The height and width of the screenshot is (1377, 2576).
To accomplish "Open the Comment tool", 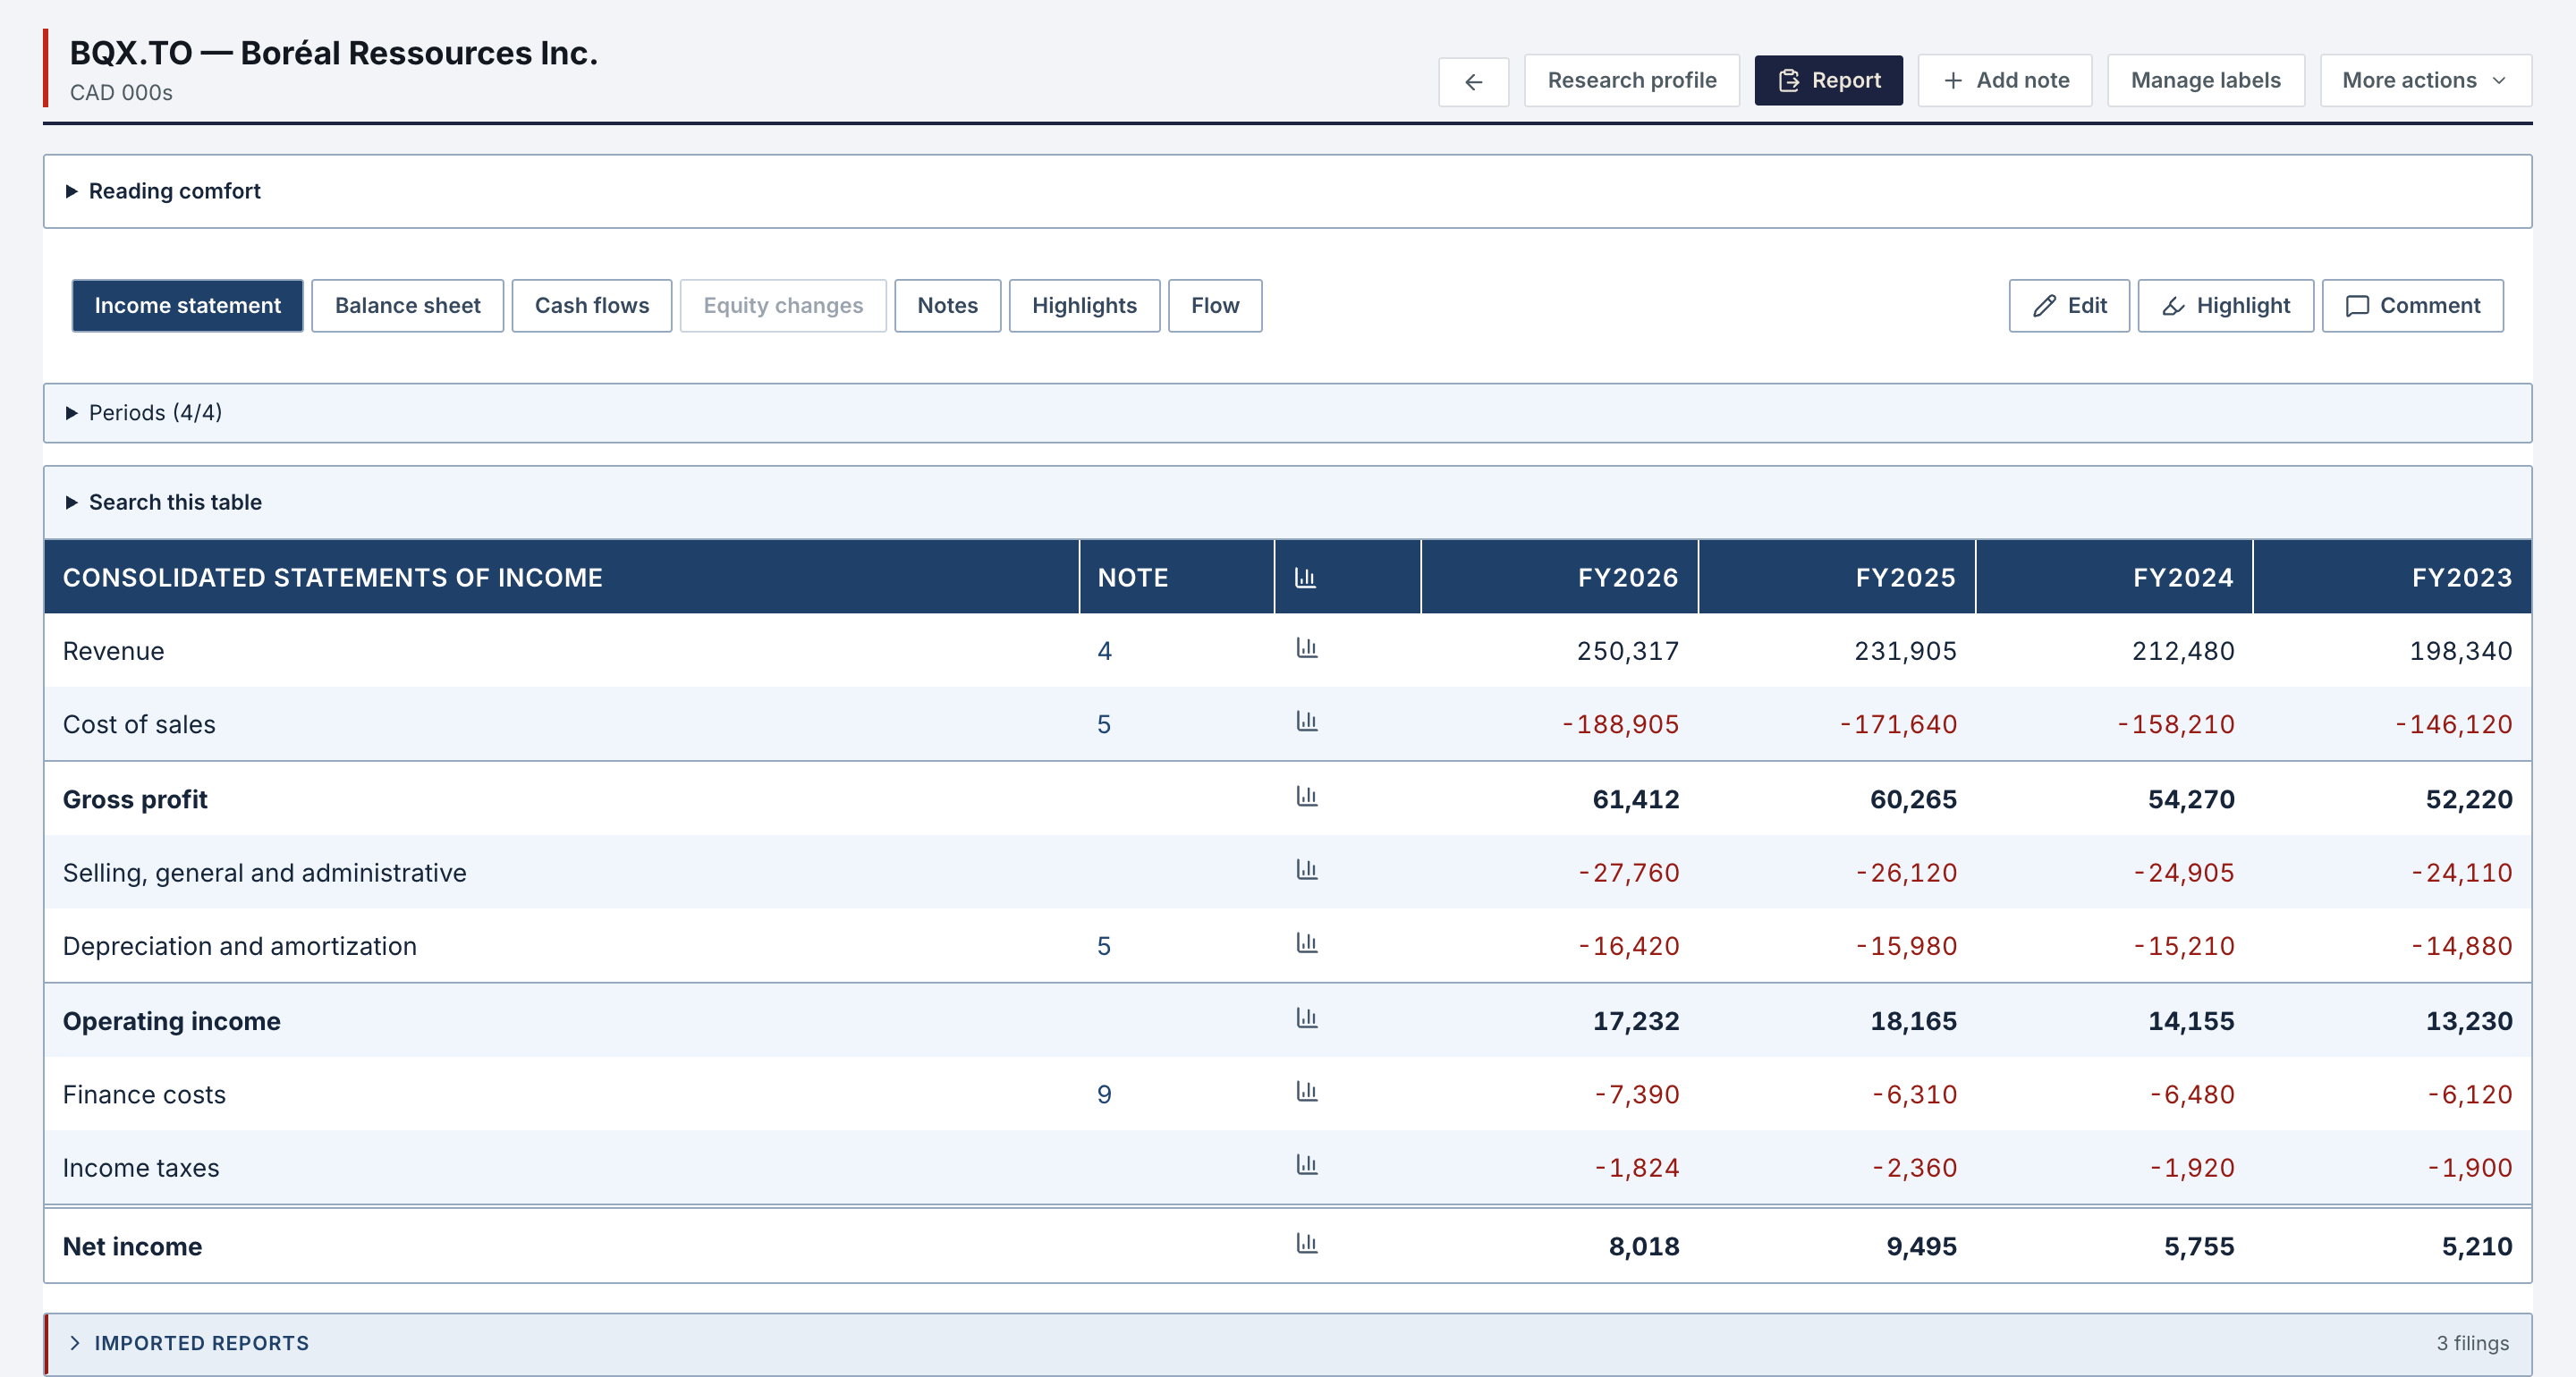I will [2412, 306].
